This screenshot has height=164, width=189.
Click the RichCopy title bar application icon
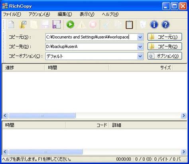click(5, 6)
